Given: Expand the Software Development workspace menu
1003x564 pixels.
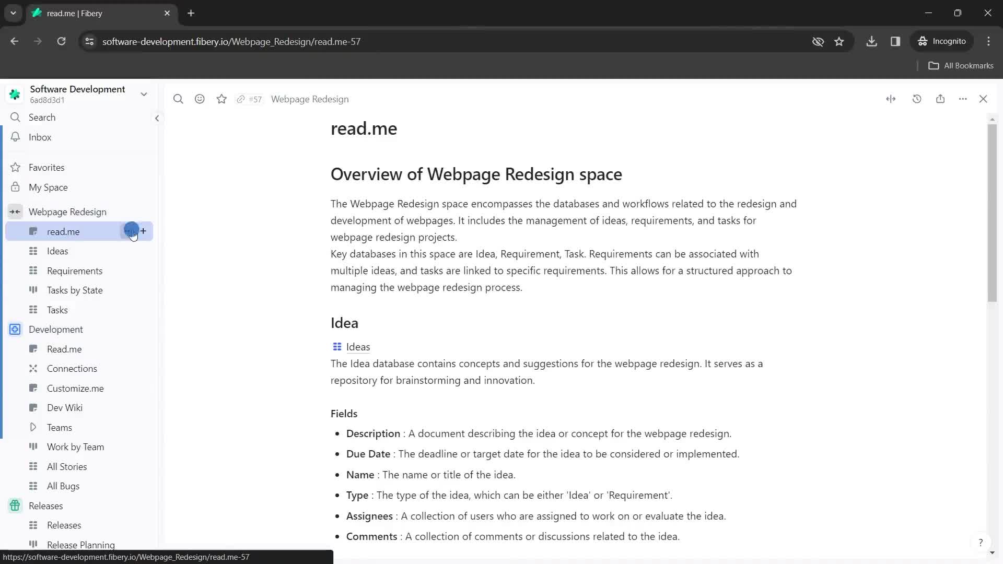Looking at the screenshot, I should tap(145, 93).
